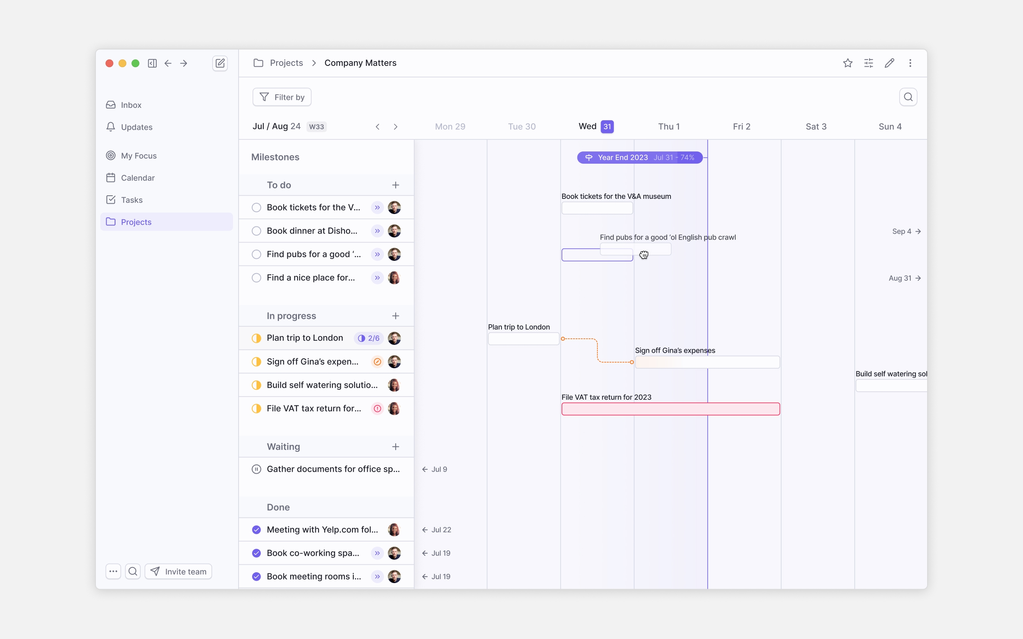Click the edit/pencil icon in toolbar
1023x639 pixels.
coord(890,63)
